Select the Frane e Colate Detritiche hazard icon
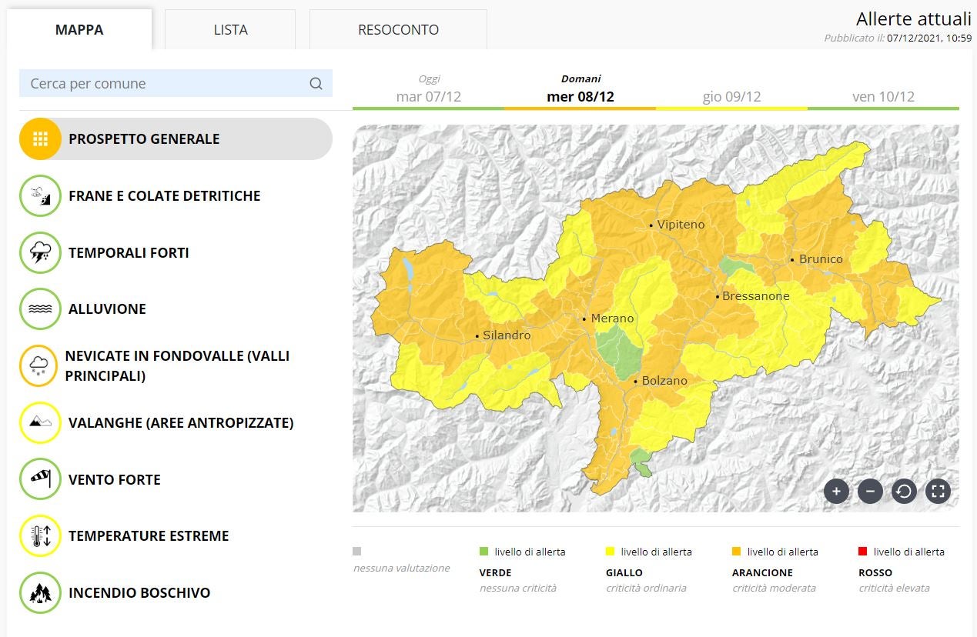 (39, 195)
